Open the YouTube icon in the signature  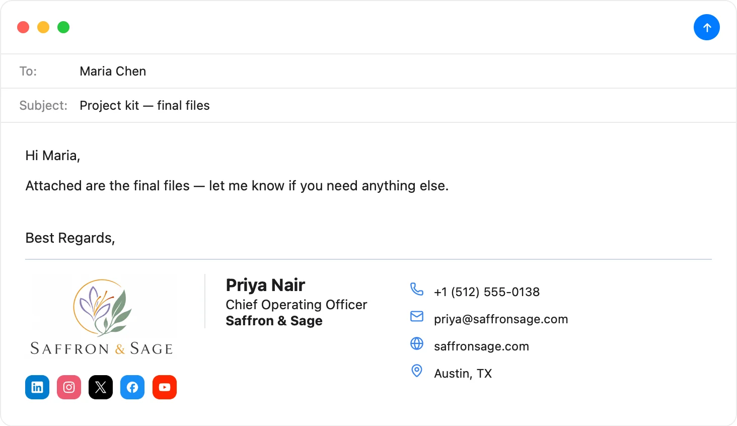pos(165,387)
